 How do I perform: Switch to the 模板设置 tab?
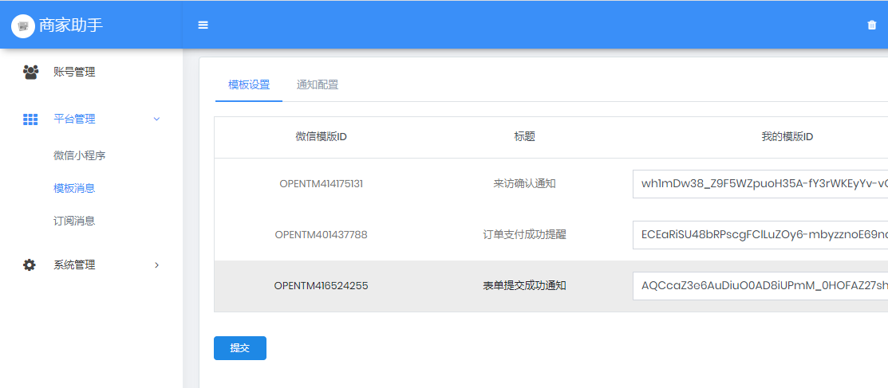tap(249, 84)
